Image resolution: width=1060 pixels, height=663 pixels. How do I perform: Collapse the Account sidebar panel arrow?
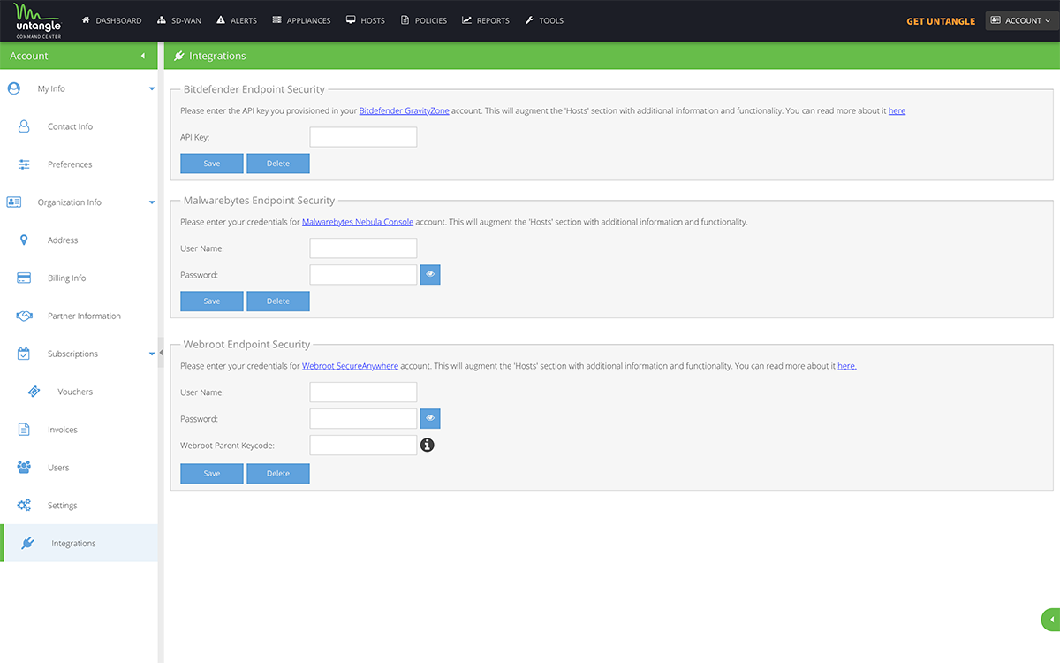point(143,56)
